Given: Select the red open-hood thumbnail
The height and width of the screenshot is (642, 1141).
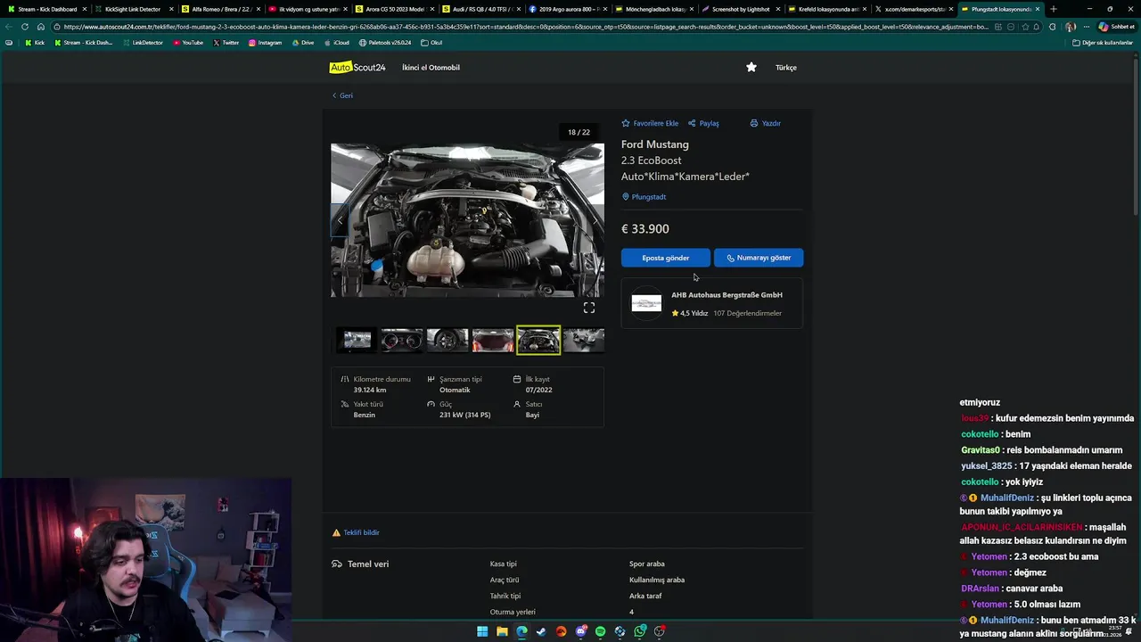Looking at the screenshot, I should 493,340.
